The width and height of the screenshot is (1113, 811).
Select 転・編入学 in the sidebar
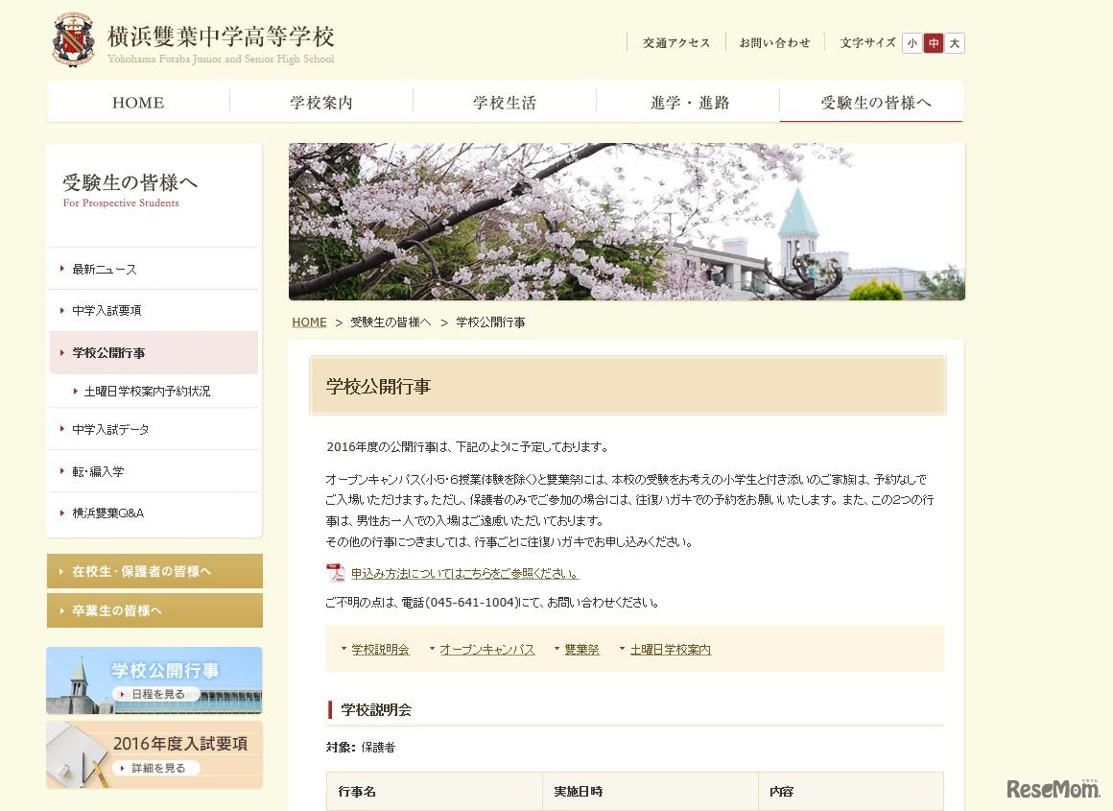click(154, 471)
